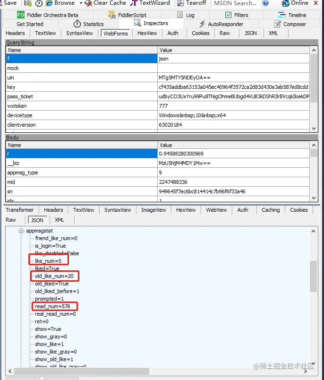Open the Statistics tab
324x380 pixels.
(89, 24)
